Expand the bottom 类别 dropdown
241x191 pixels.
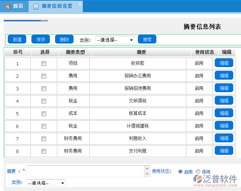point(46,183)
